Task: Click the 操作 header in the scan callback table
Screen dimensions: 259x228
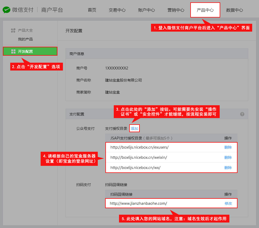Action: pos(228,194)
